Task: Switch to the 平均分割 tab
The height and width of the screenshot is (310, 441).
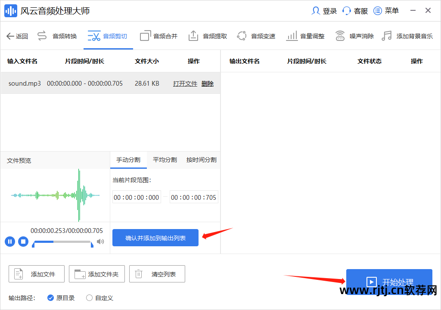Action: point(165,159)
